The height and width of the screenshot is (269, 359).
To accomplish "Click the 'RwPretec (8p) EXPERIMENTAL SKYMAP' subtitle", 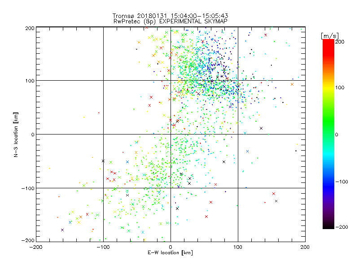I will point(171,21).
